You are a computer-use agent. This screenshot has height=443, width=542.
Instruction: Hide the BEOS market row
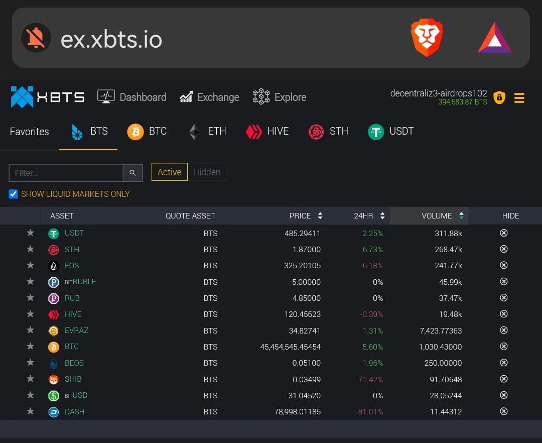(x=504, y=363)
